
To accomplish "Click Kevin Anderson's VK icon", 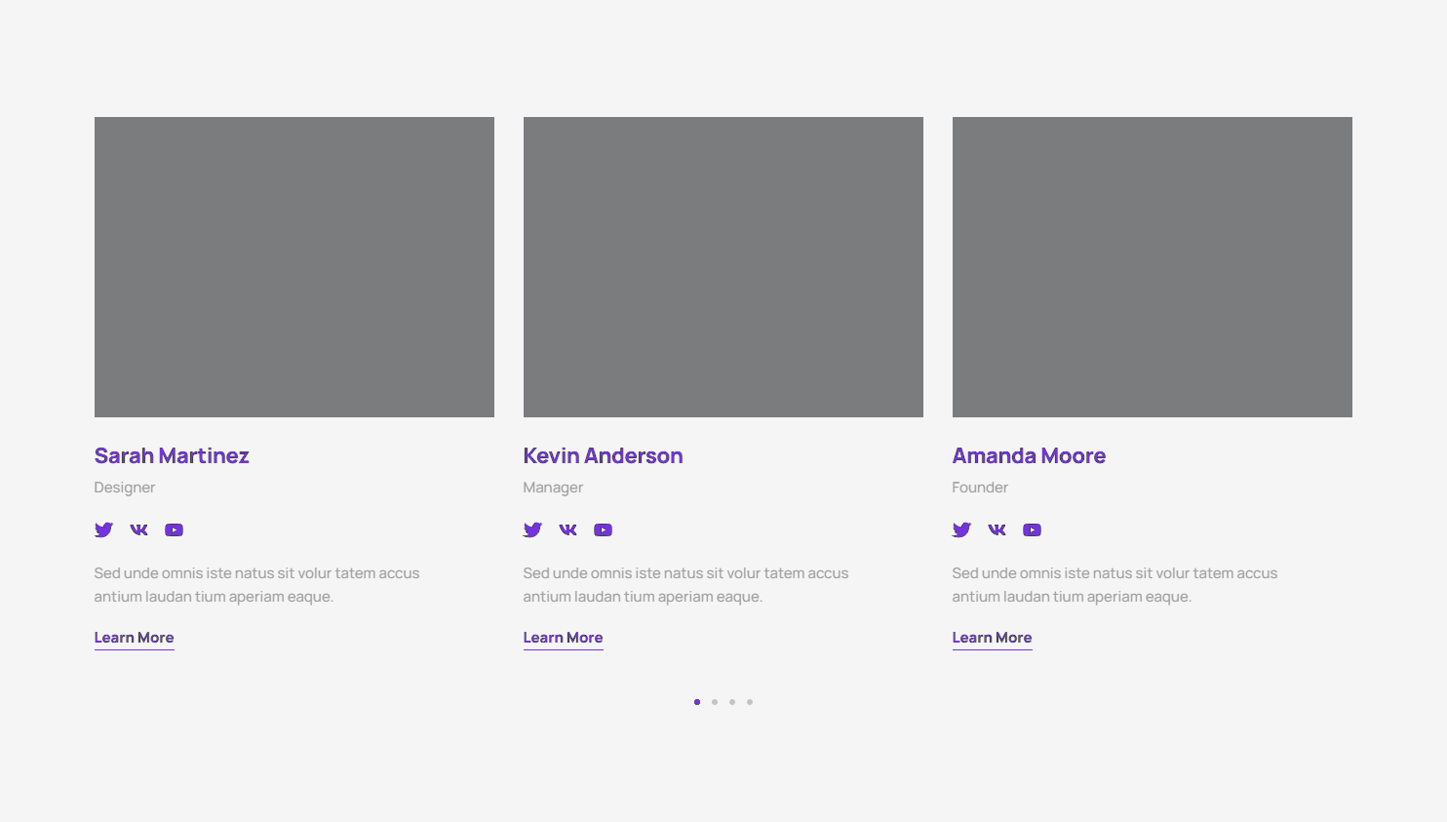I will point(567,530).
